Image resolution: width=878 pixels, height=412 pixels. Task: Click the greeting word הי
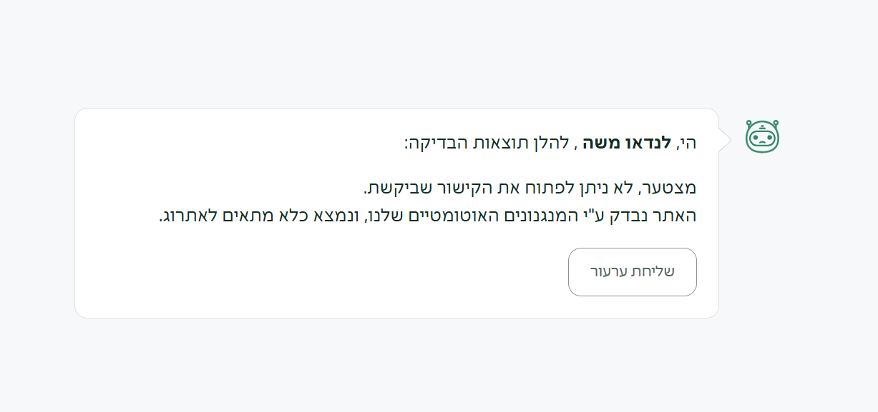click(x=688, y=143)
